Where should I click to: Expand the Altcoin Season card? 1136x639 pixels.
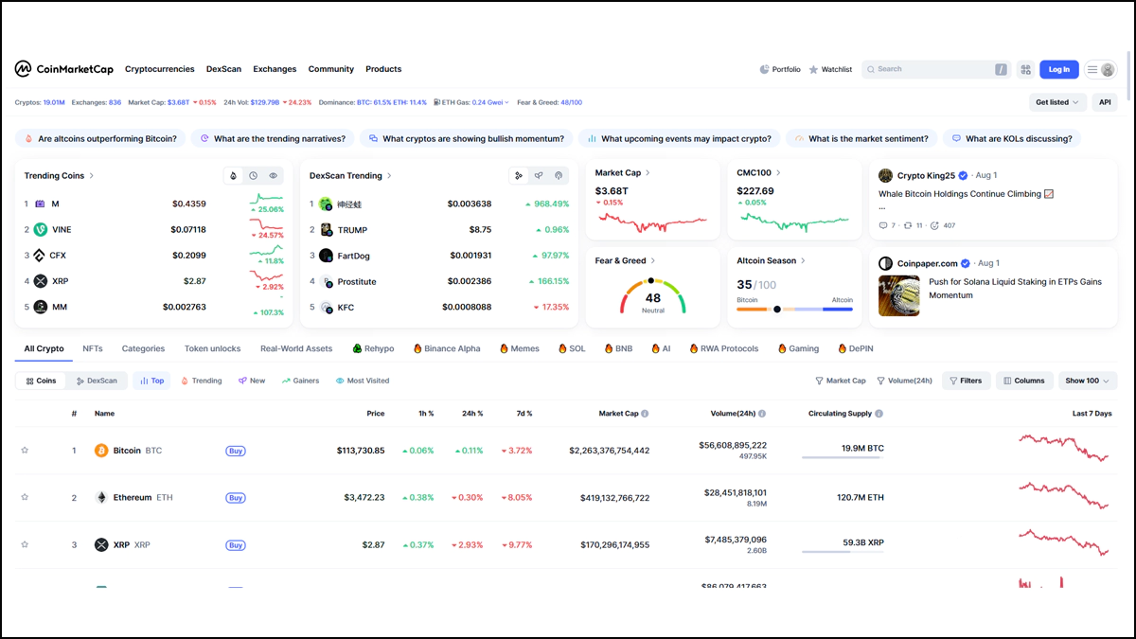pos(772,260)
